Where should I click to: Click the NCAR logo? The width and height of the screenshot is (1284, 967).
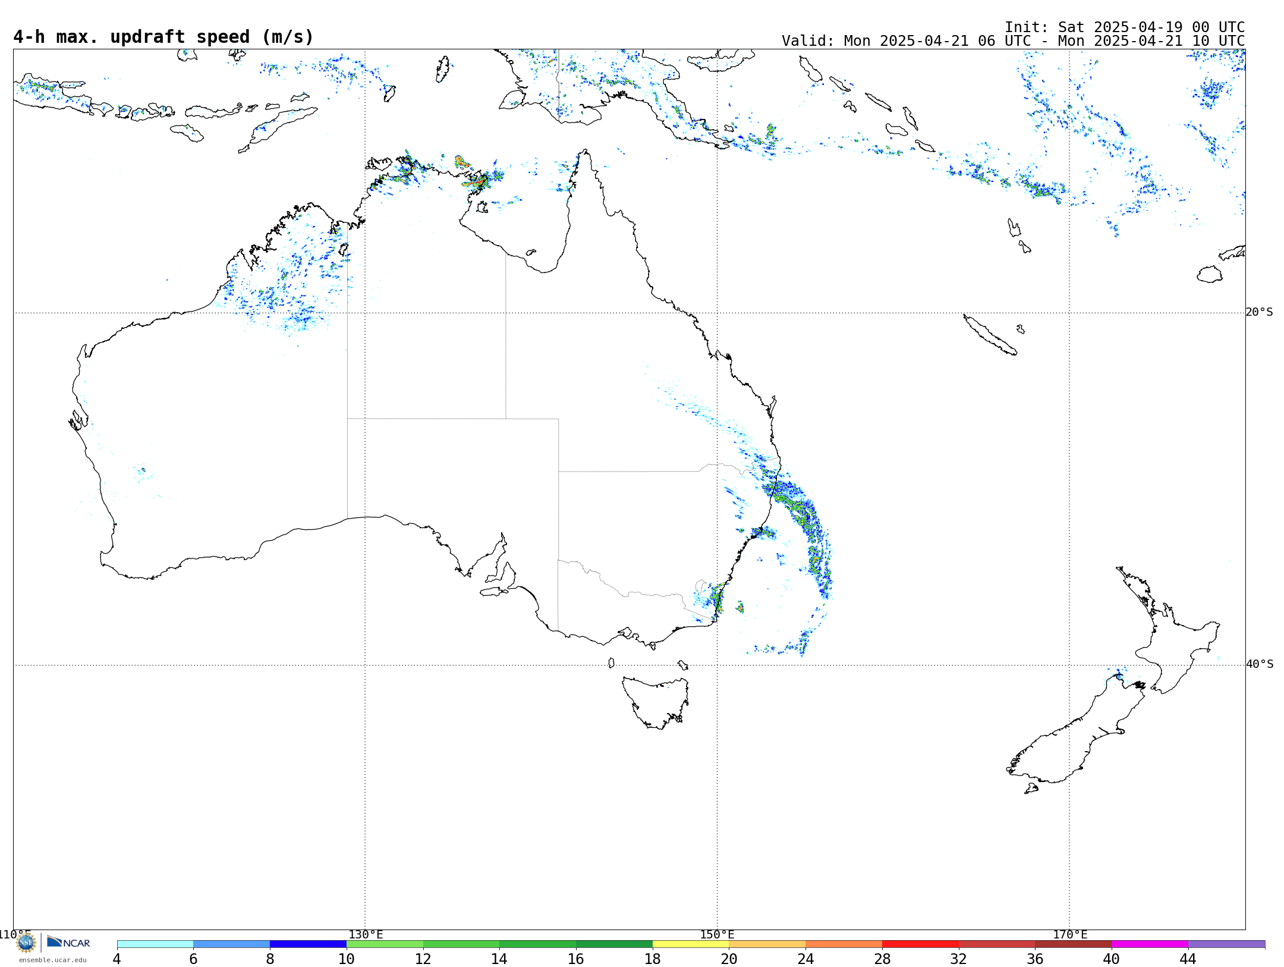click(x=69, y=943)
